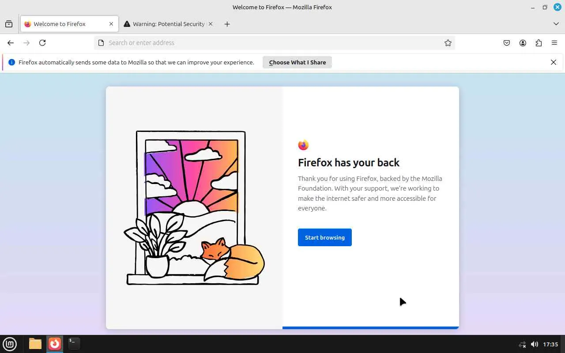Launch the Terminal from the taskbar
This screenshot has width=565, height=353.
click(74, 344)
